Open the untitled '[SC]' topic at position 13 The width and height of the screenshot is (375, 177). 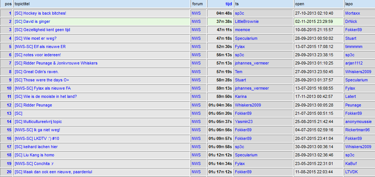[18, 113]
